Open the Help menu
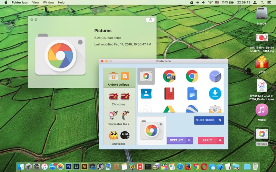This screenshot has height=172, width=276. click(x=61, y=2)
